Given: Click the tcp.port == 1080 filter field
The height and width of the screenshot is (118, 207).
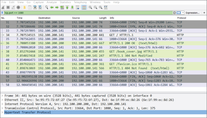Looking at the screenshot, I should [88, 13].
